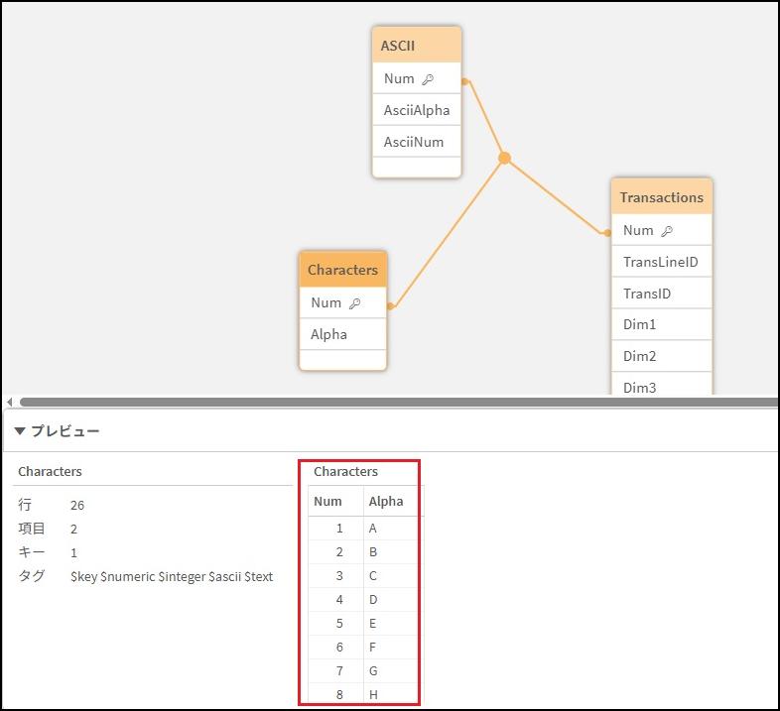This screenshot has width=780, height=711.
Task: Click the left arrow of horizontal scrollbar
Action: [9, 402]
